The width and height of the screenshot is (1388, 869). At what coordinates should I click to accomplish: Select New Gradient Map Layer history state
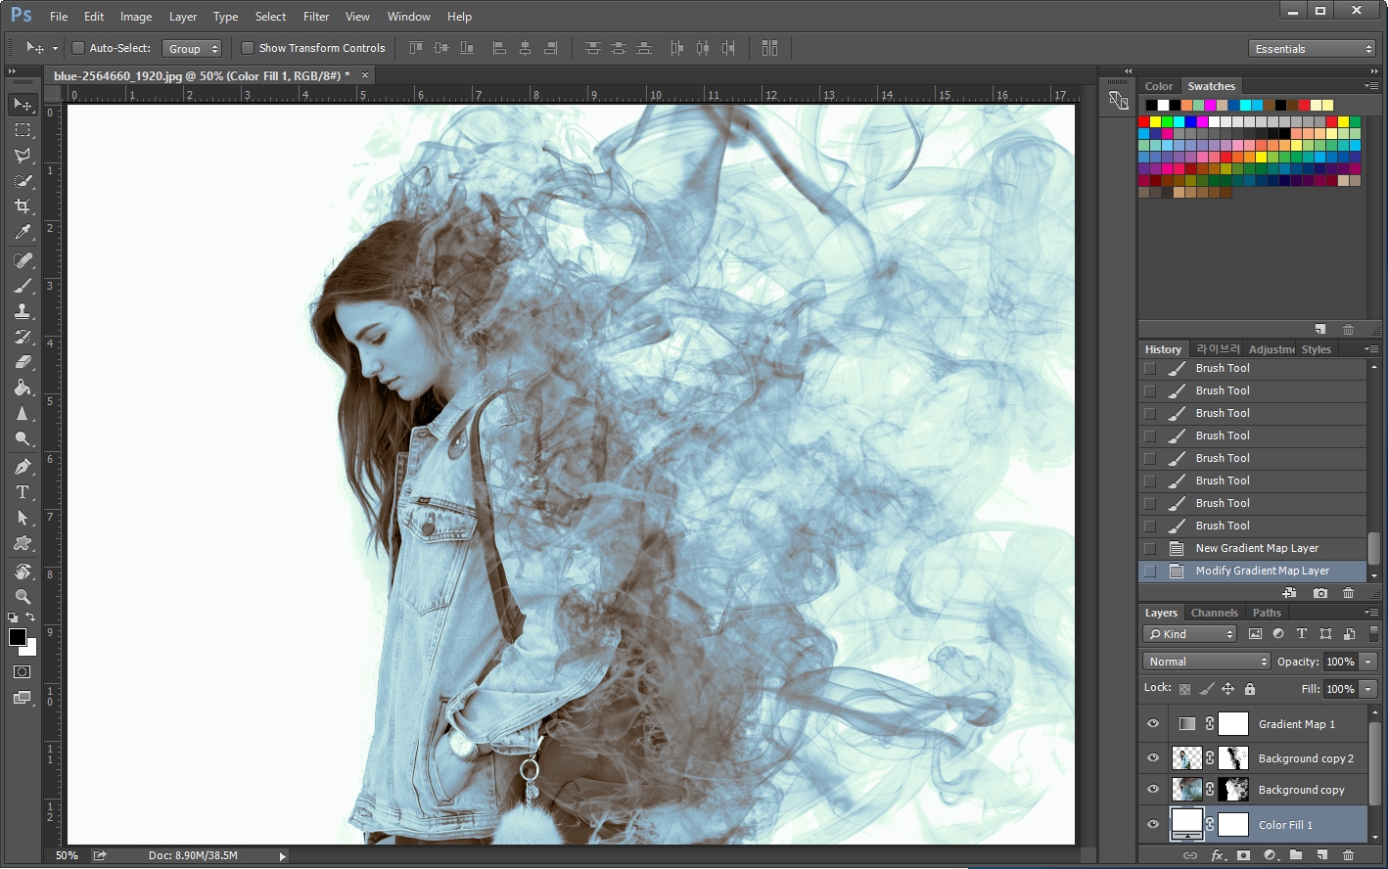1257,548
